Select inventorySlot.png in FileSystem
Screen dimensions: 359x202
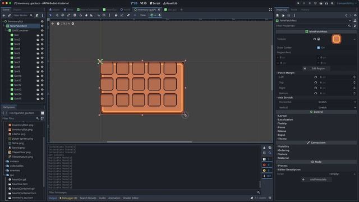(22, 130)
